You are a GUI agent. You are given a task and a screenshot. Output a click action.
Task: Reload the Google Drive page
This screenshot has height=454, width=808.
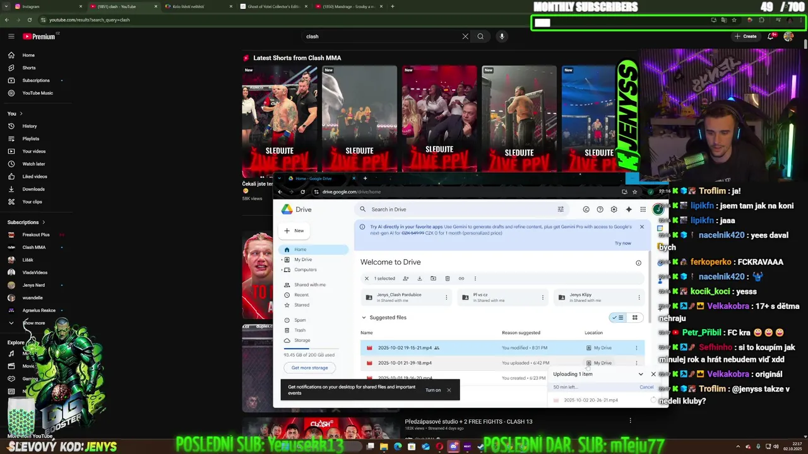tap(303, 192)
